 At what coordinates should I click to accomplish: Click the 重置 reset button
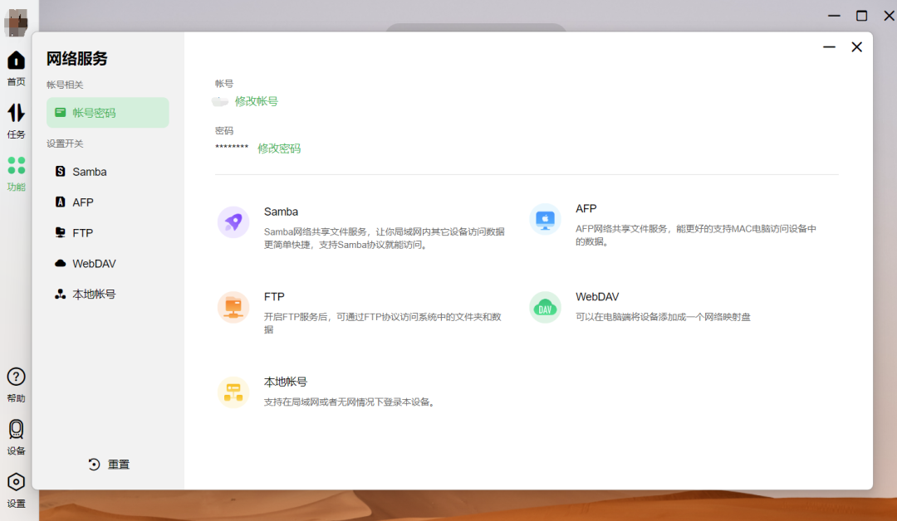pos(109,465)
